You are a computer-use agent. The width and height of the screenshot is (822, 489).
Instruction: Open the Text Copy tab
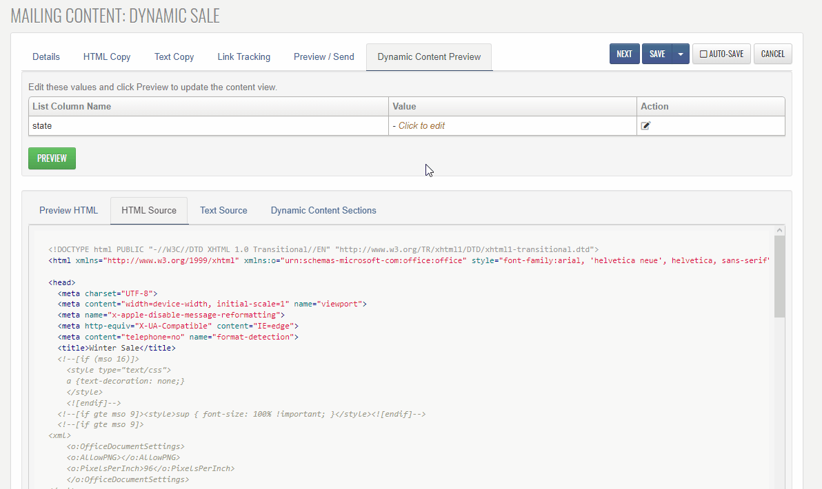coord(174,57)
